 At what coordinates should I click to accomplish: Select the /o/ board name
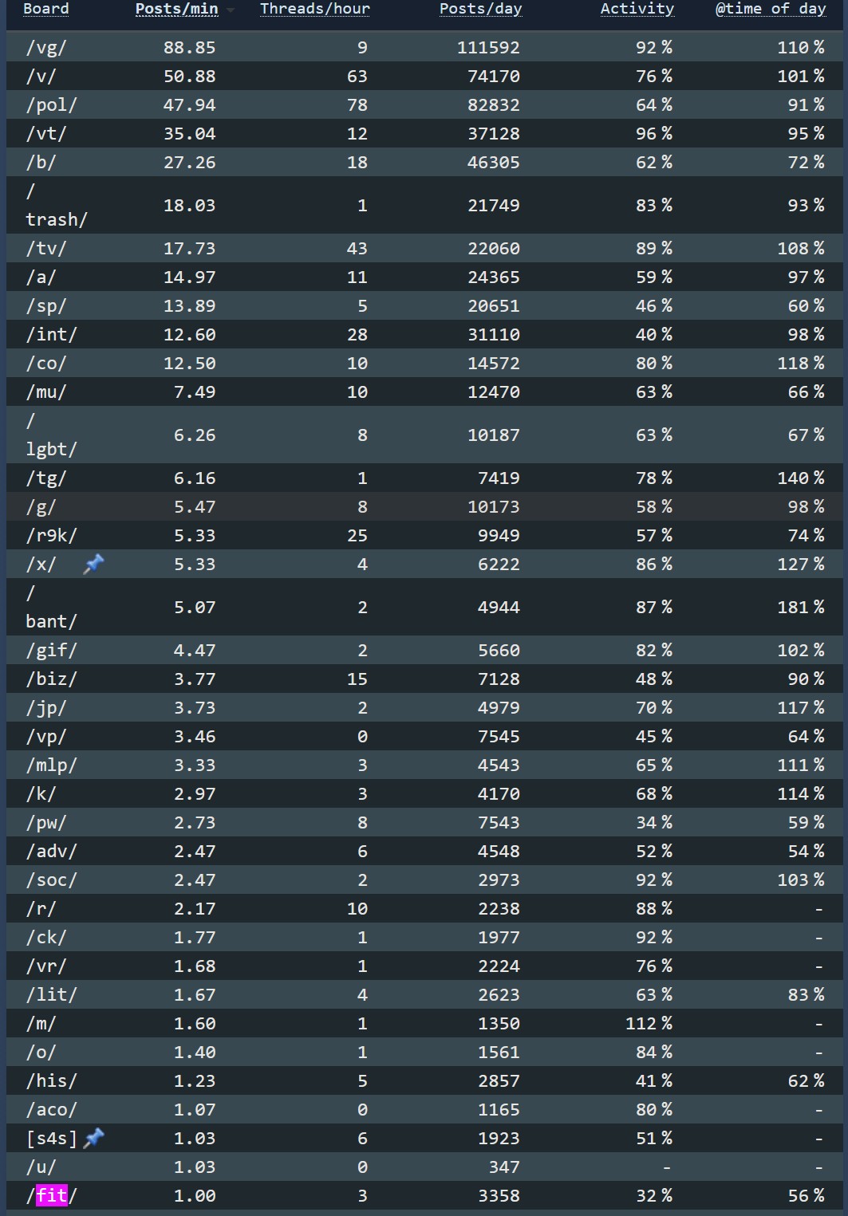coord(41,1053)
